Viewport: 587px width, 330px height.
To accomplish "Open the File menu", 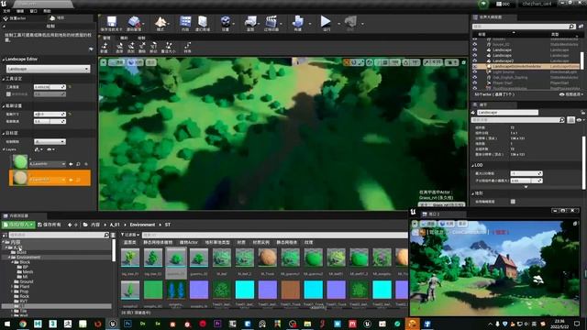I will click(x=6, y=11).
